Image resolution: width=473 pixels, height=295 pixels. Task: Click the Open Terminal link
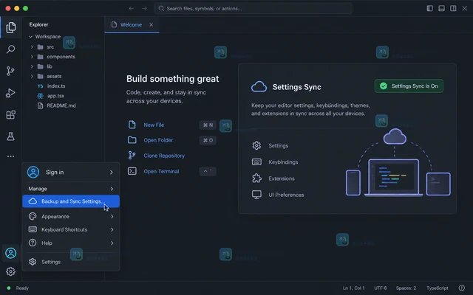click(x=161, y=171)
